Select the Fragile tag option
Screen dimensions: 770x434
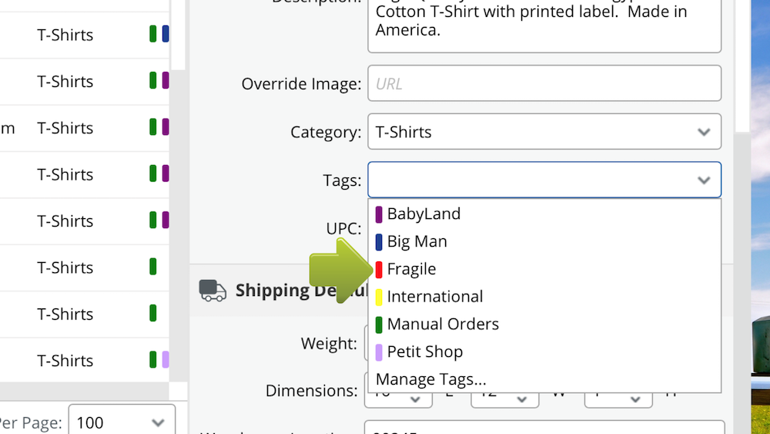click(x=411, y=269)
